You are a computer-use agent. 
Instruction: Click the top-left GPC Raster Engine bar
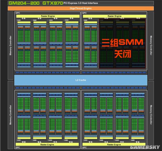tap(48, 16)
